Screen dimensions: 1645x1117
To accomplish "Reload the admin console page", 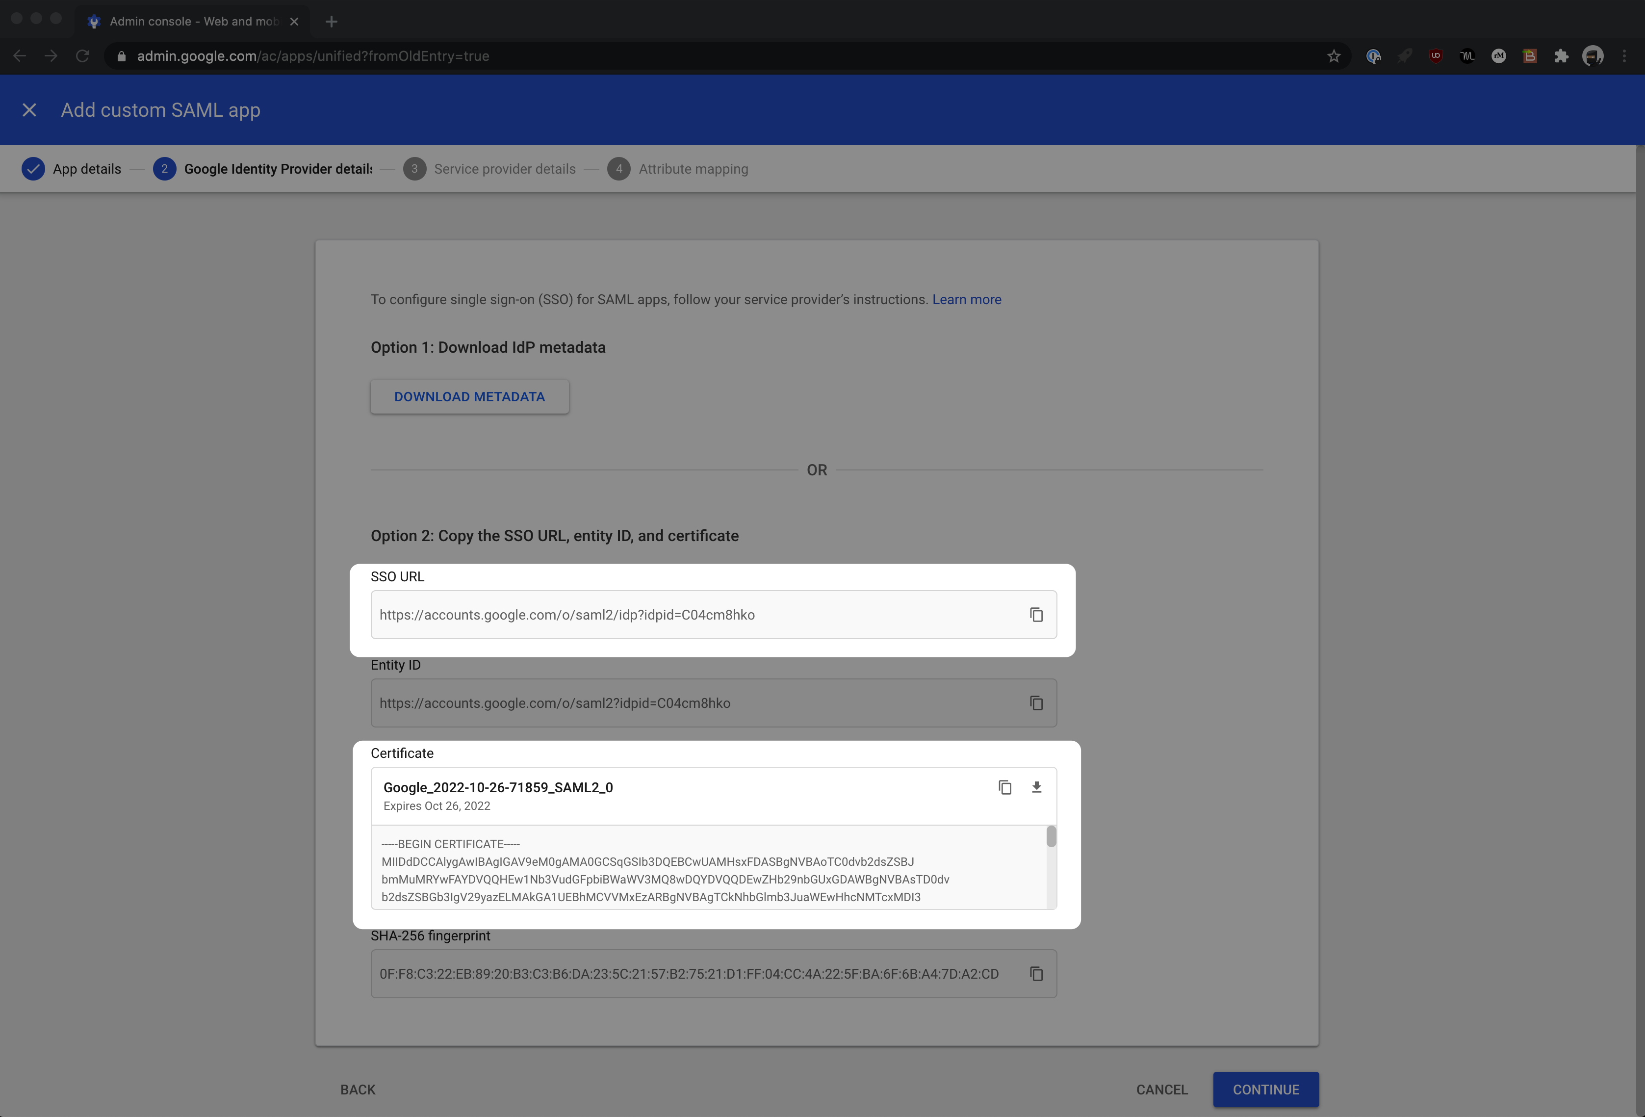I will (x=83, y=56).
